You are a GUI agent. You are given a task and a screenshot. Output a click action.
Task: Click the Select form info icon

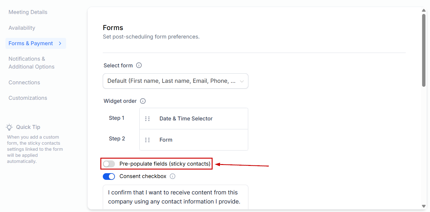pyautogui.click(x=139, y=65)
